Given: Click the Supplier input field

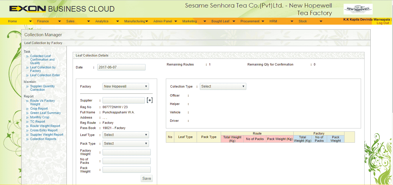Looking at the screenshot, I should point(124,100).
